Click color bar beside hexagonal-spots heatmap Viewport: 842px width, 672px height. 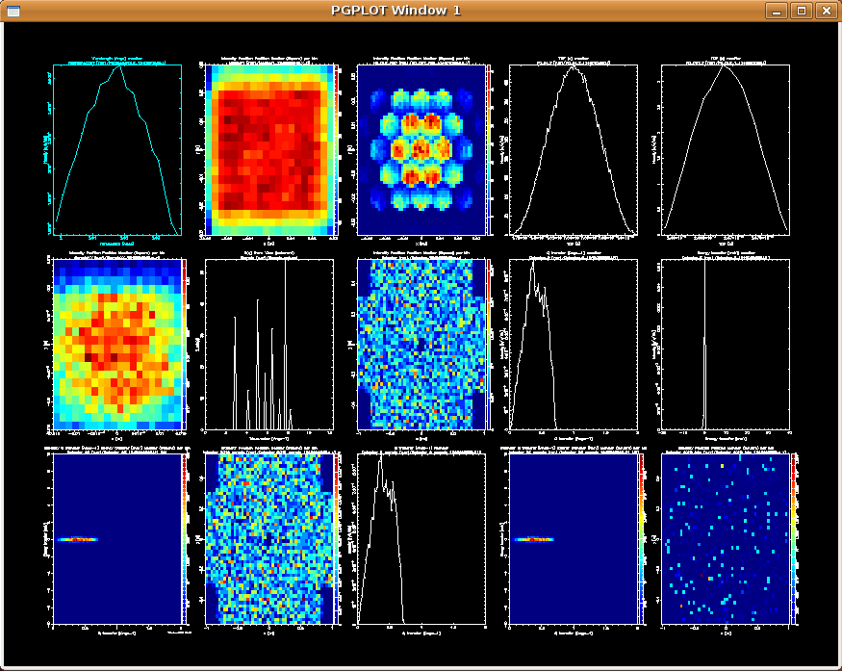tap(489, 150)
